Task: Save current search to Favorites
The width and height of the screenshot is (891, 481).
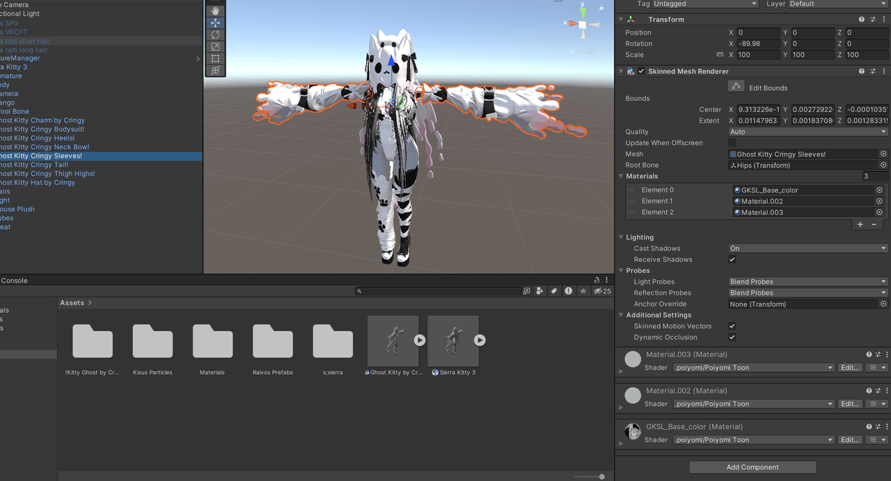Action: pyautogui.click(x=583, y=291)
